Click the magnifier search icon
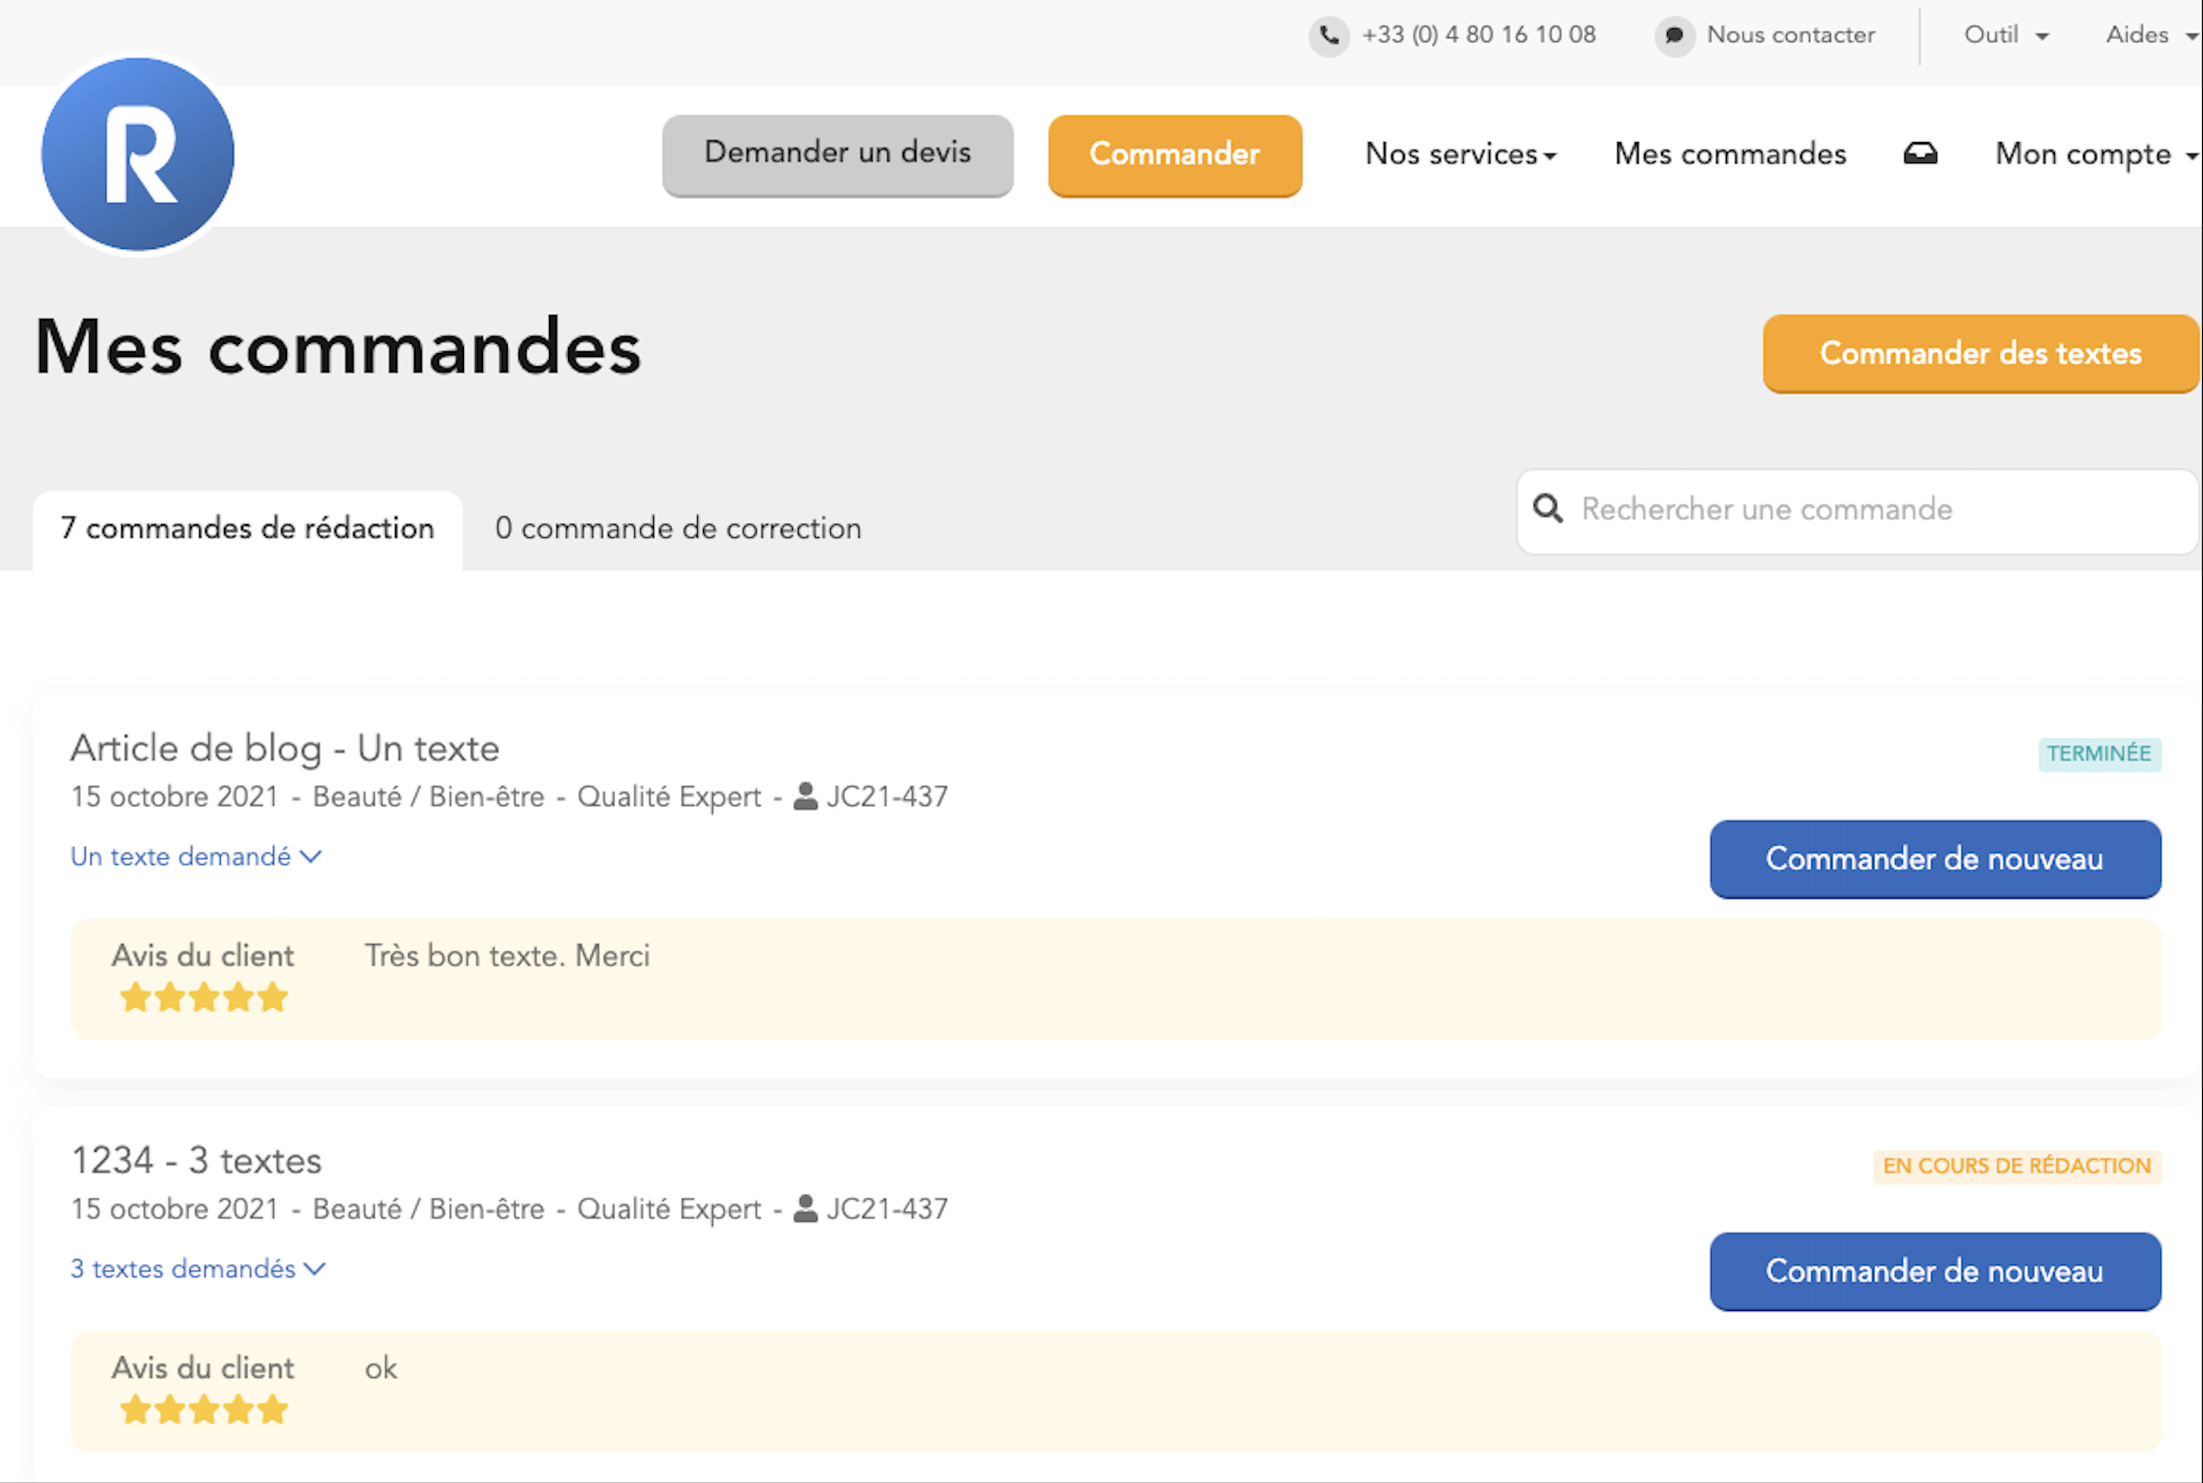 [1548, 509]
